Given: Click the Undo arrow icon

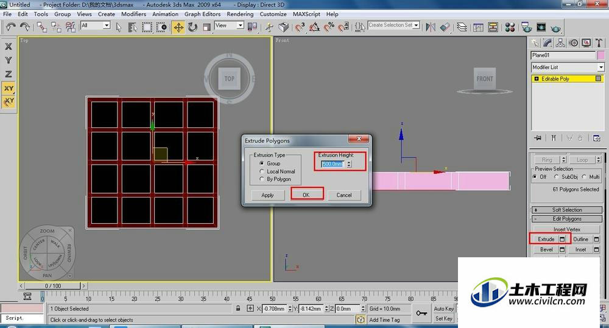Looking at the screenshot, I should tap(11, 27).
